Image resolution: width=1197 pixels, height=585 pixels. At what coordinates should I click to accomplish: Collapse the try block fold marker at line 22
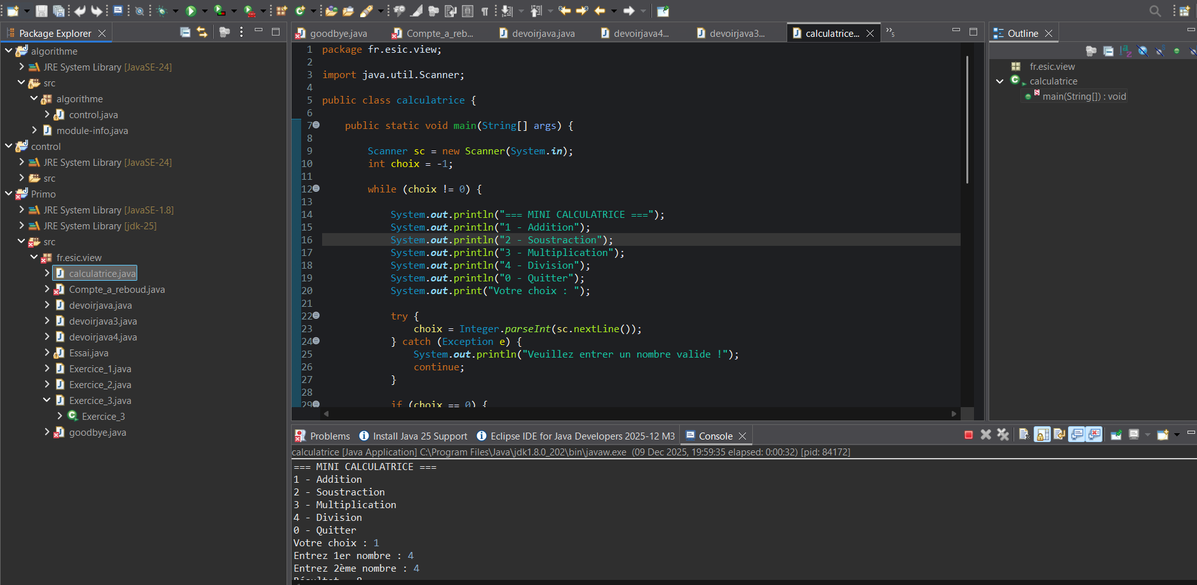point(316,316)
